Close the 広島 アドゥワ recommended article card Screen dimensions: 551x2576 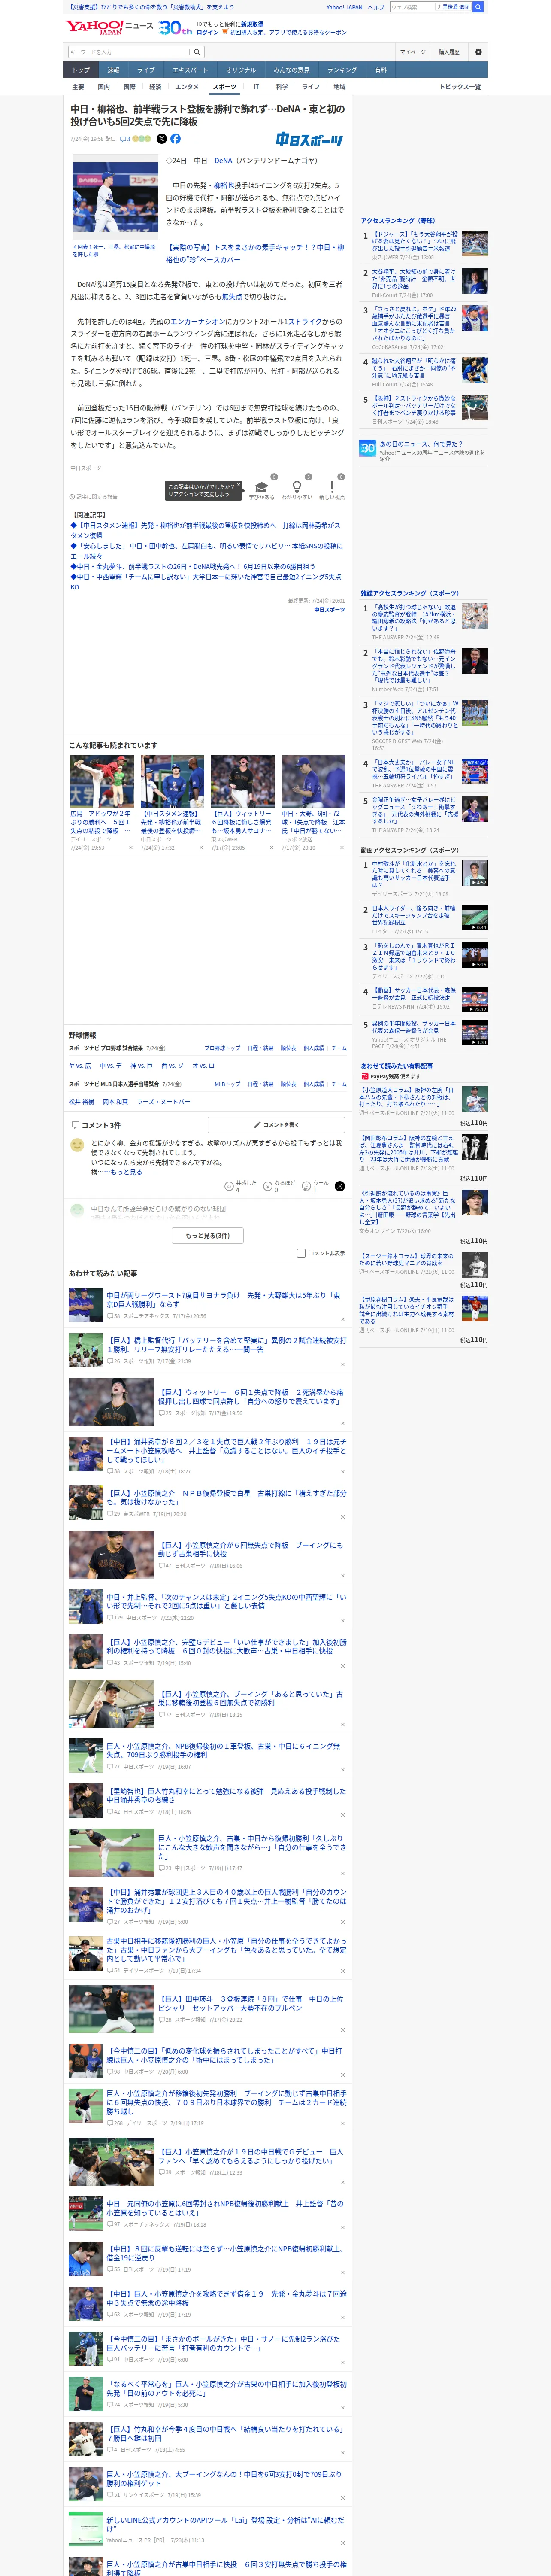pos(130,847)
